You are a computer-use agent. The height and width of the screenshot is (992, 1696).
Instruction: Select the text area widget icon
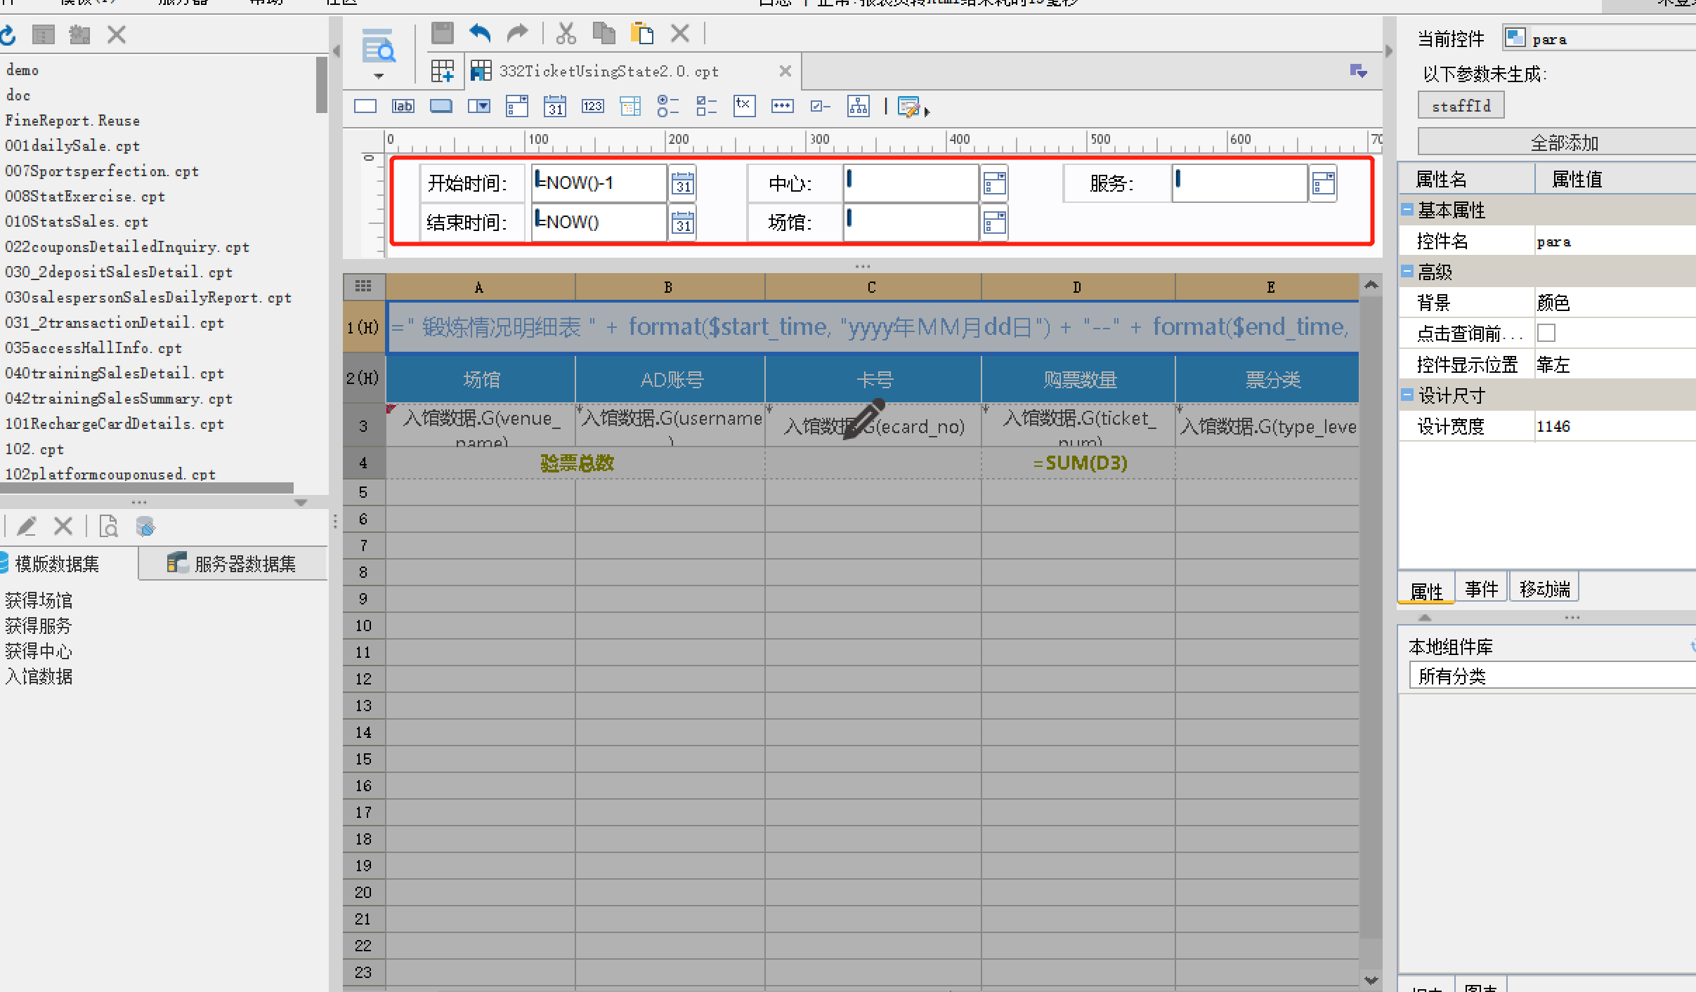(x=744, y=107)
